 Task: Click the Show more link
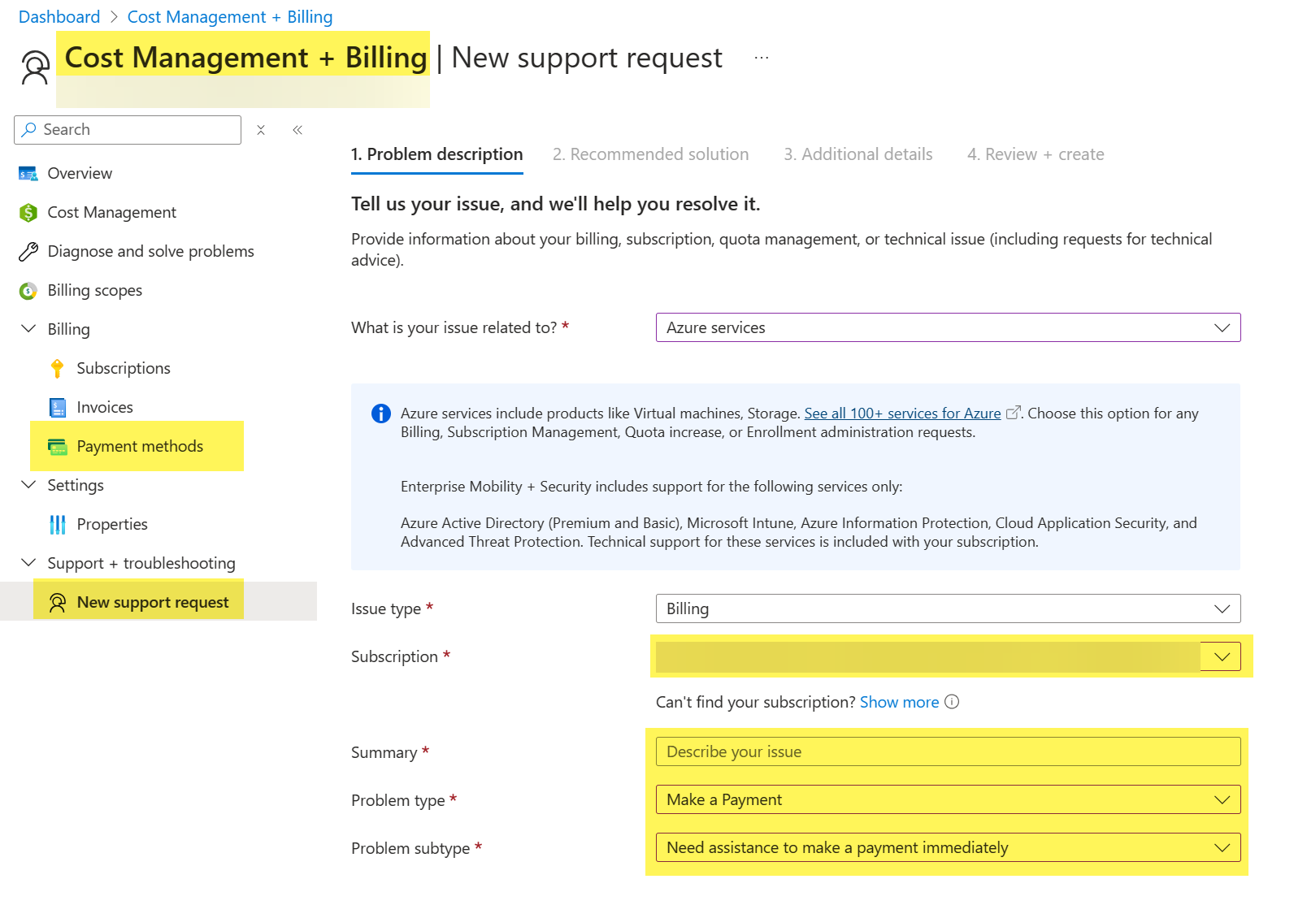coord(899,702)
